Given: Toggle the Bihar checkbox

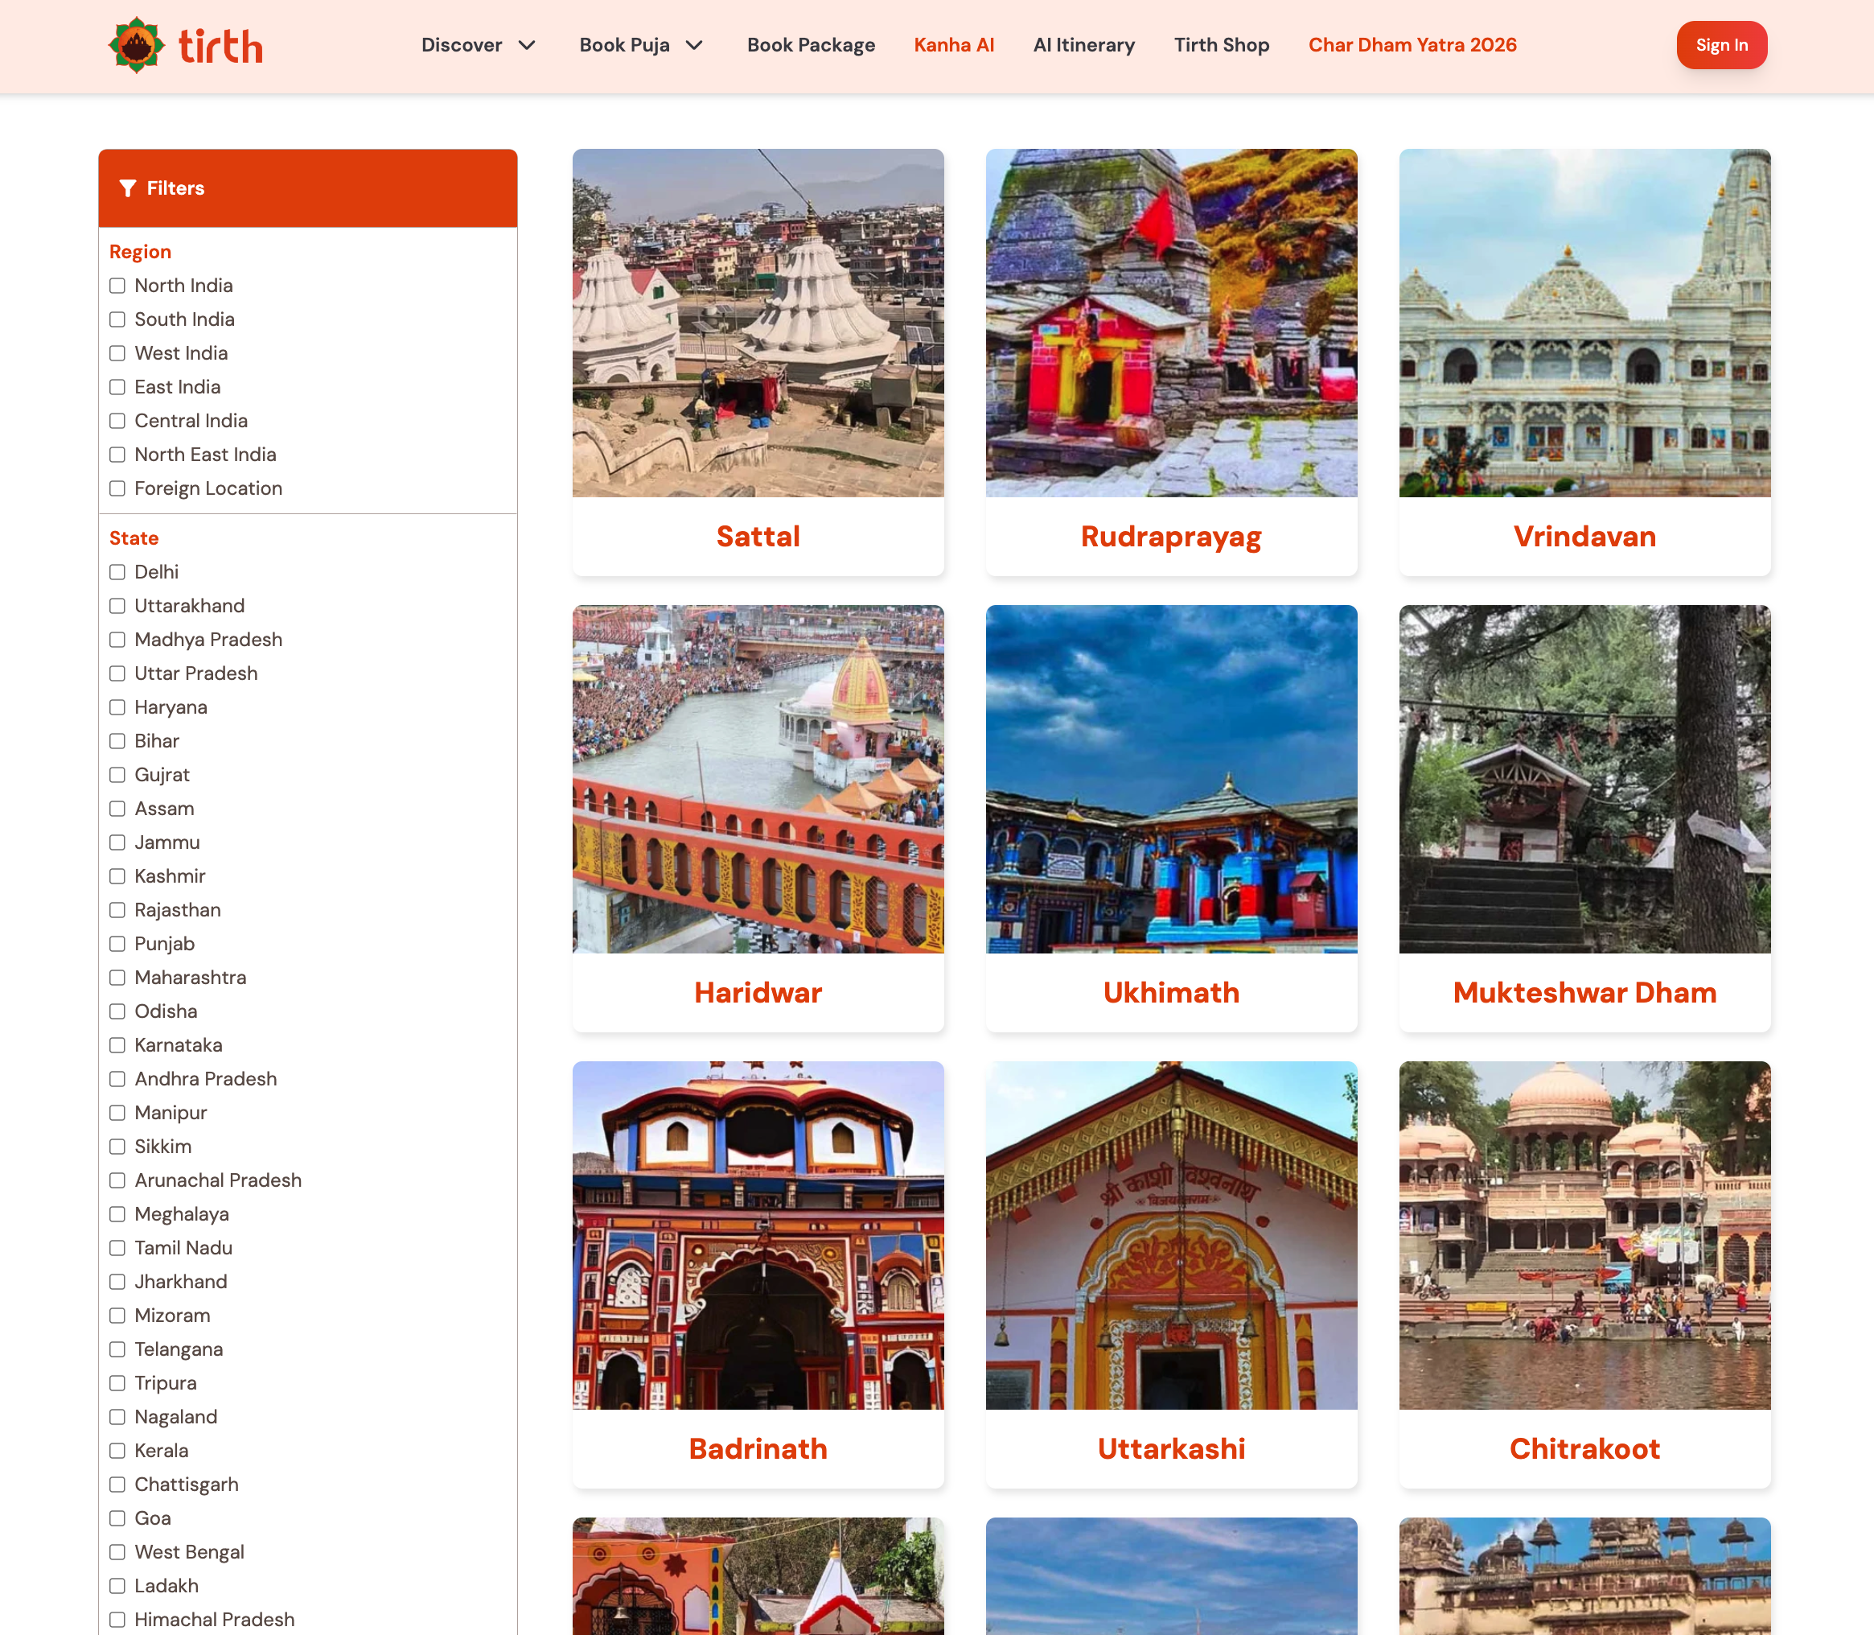Looking at the screenshot, I should (117, 741).
